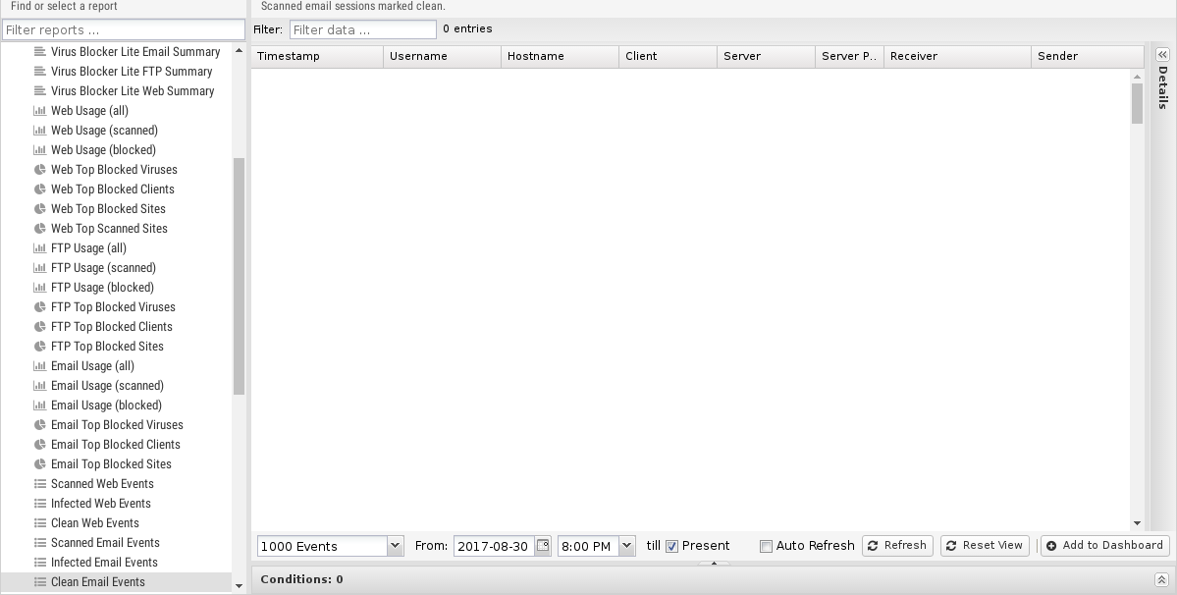Click the report list vertical scrollbar thumb
This screenshot has height=595, width=1177.
[239, 275]
